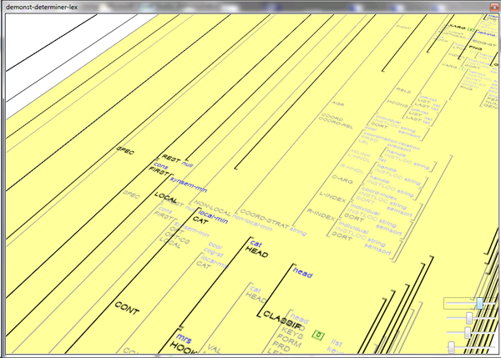Click the NON-LOCAL feature label

(212, 209)
